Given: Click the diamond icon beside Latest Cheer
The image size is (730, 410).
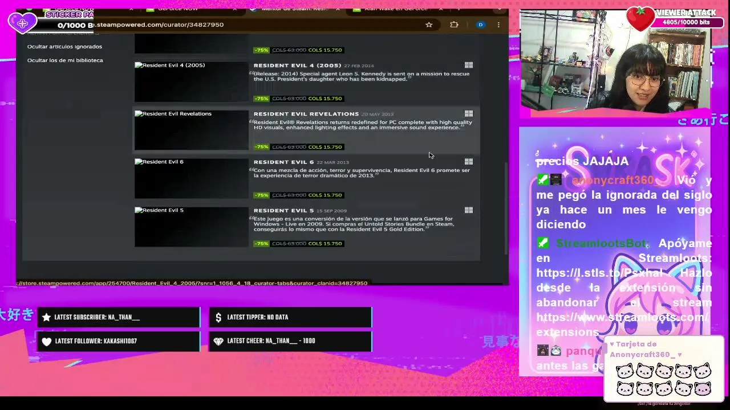Looking at the screenshot, I should 218,341.
